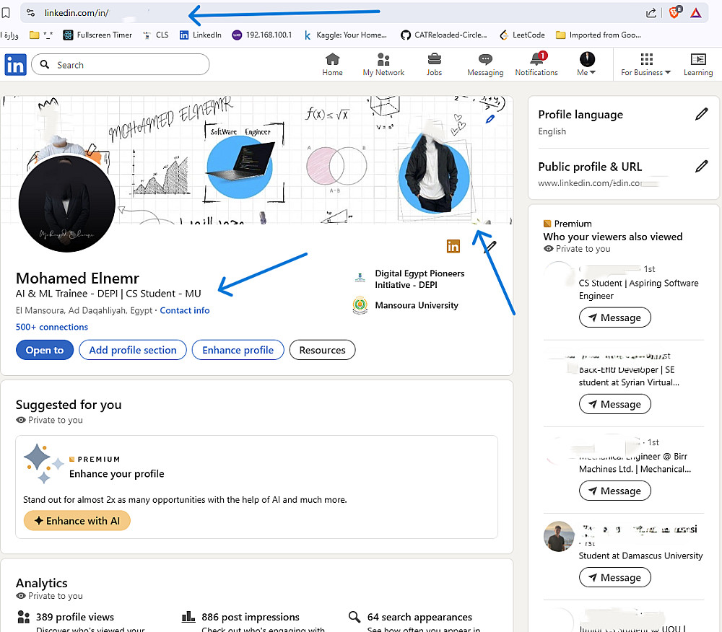The image size is (722, 632).
Task: Click the circular profile photo
Action: point(66,203)
